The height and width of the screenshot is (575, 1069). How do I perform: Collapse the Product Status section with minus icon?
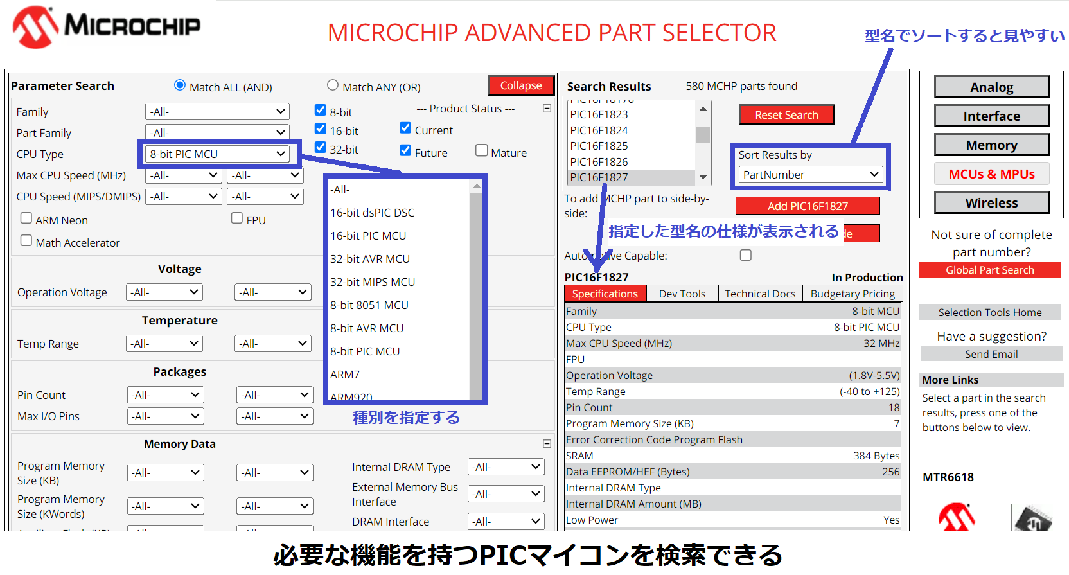(x=547, y=109)
